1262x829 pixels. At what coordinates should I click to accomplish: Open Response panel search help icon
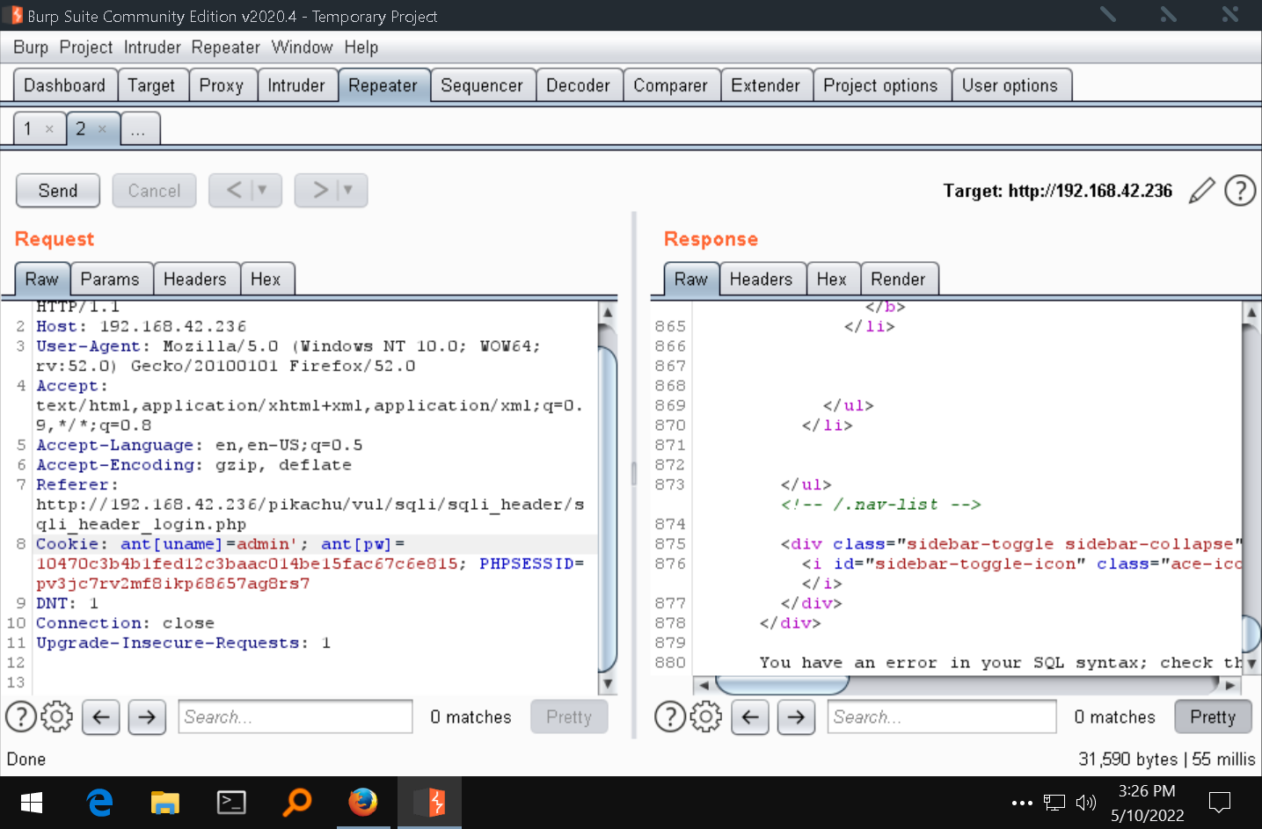(x=670, y=717)
